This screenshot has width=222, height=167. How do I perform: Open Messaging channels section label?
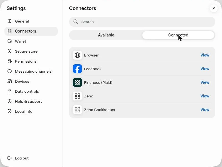point(33,71)
